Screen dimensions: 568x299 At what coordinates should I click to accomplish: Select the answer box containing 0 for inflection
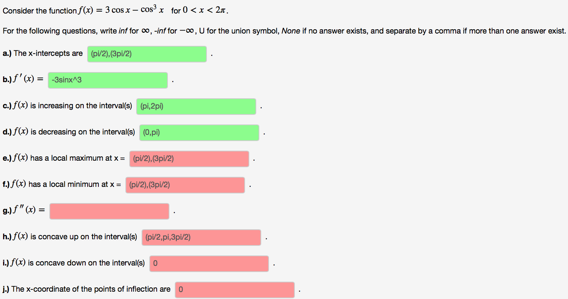[235, 289]
